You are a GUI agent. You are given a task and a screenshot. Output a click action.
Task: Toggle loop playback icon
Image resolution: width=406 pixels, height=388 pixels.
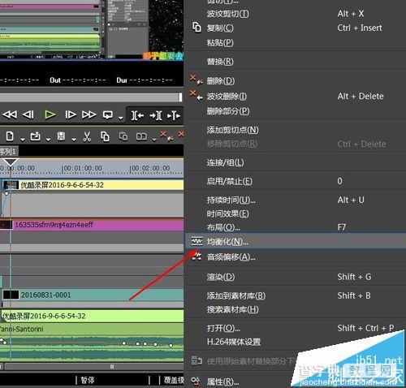tap(107, 115)
